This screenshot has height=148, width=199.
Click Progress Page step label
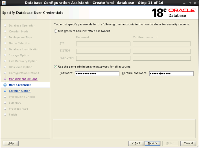tap(18, 109)
